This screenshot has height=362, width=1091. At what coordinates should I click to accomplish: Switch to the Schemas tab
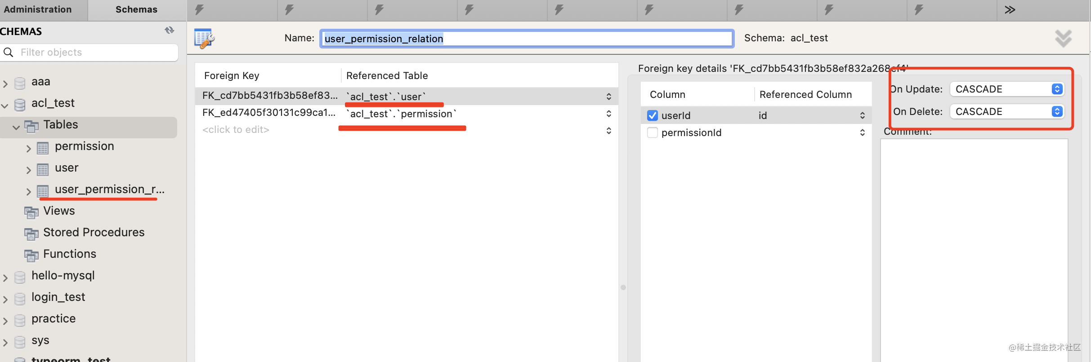136,9
